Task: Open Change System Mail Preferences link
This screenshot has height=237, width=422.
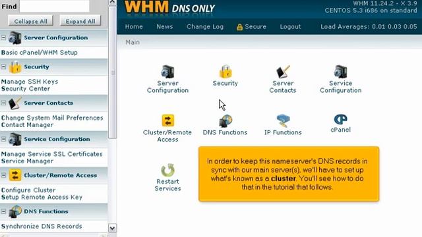Action: [52, 118]
